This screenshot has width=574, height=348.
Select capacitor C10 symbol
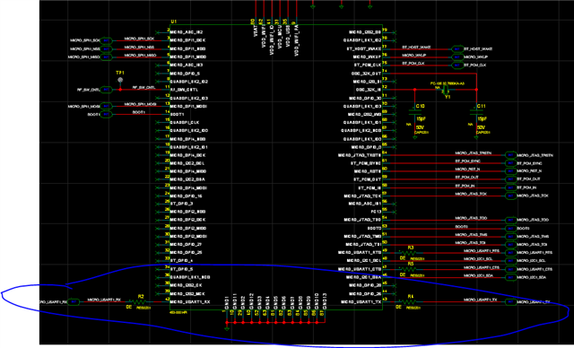(414, 112)
